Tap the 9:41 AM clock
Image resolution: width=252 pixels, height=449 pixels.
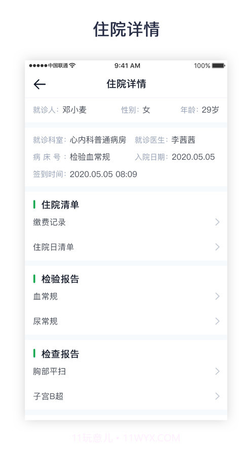coord(127,66)
